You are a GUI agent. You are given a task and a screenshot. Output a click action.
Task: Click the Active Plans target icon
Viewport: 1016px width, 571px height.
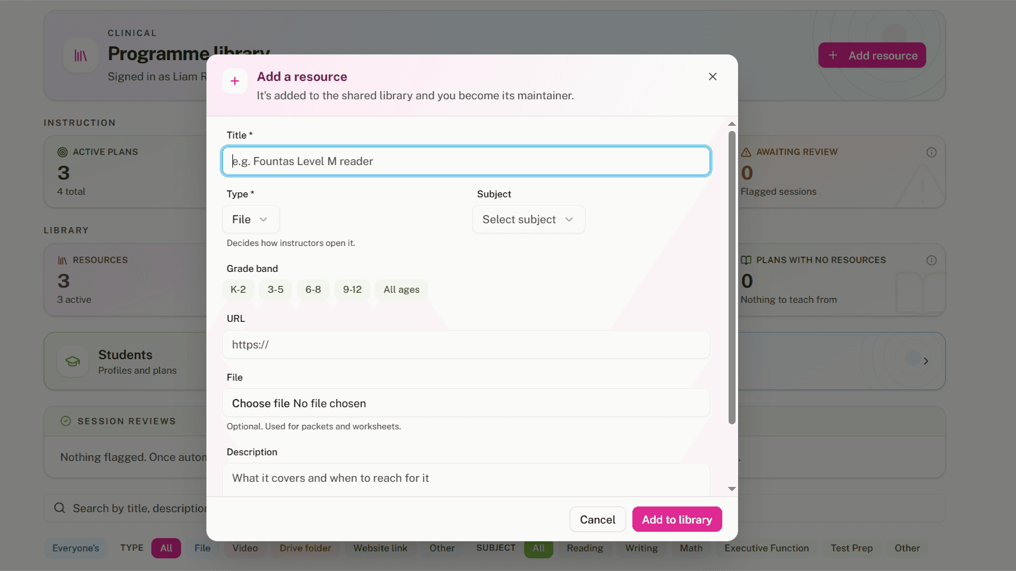63,152
